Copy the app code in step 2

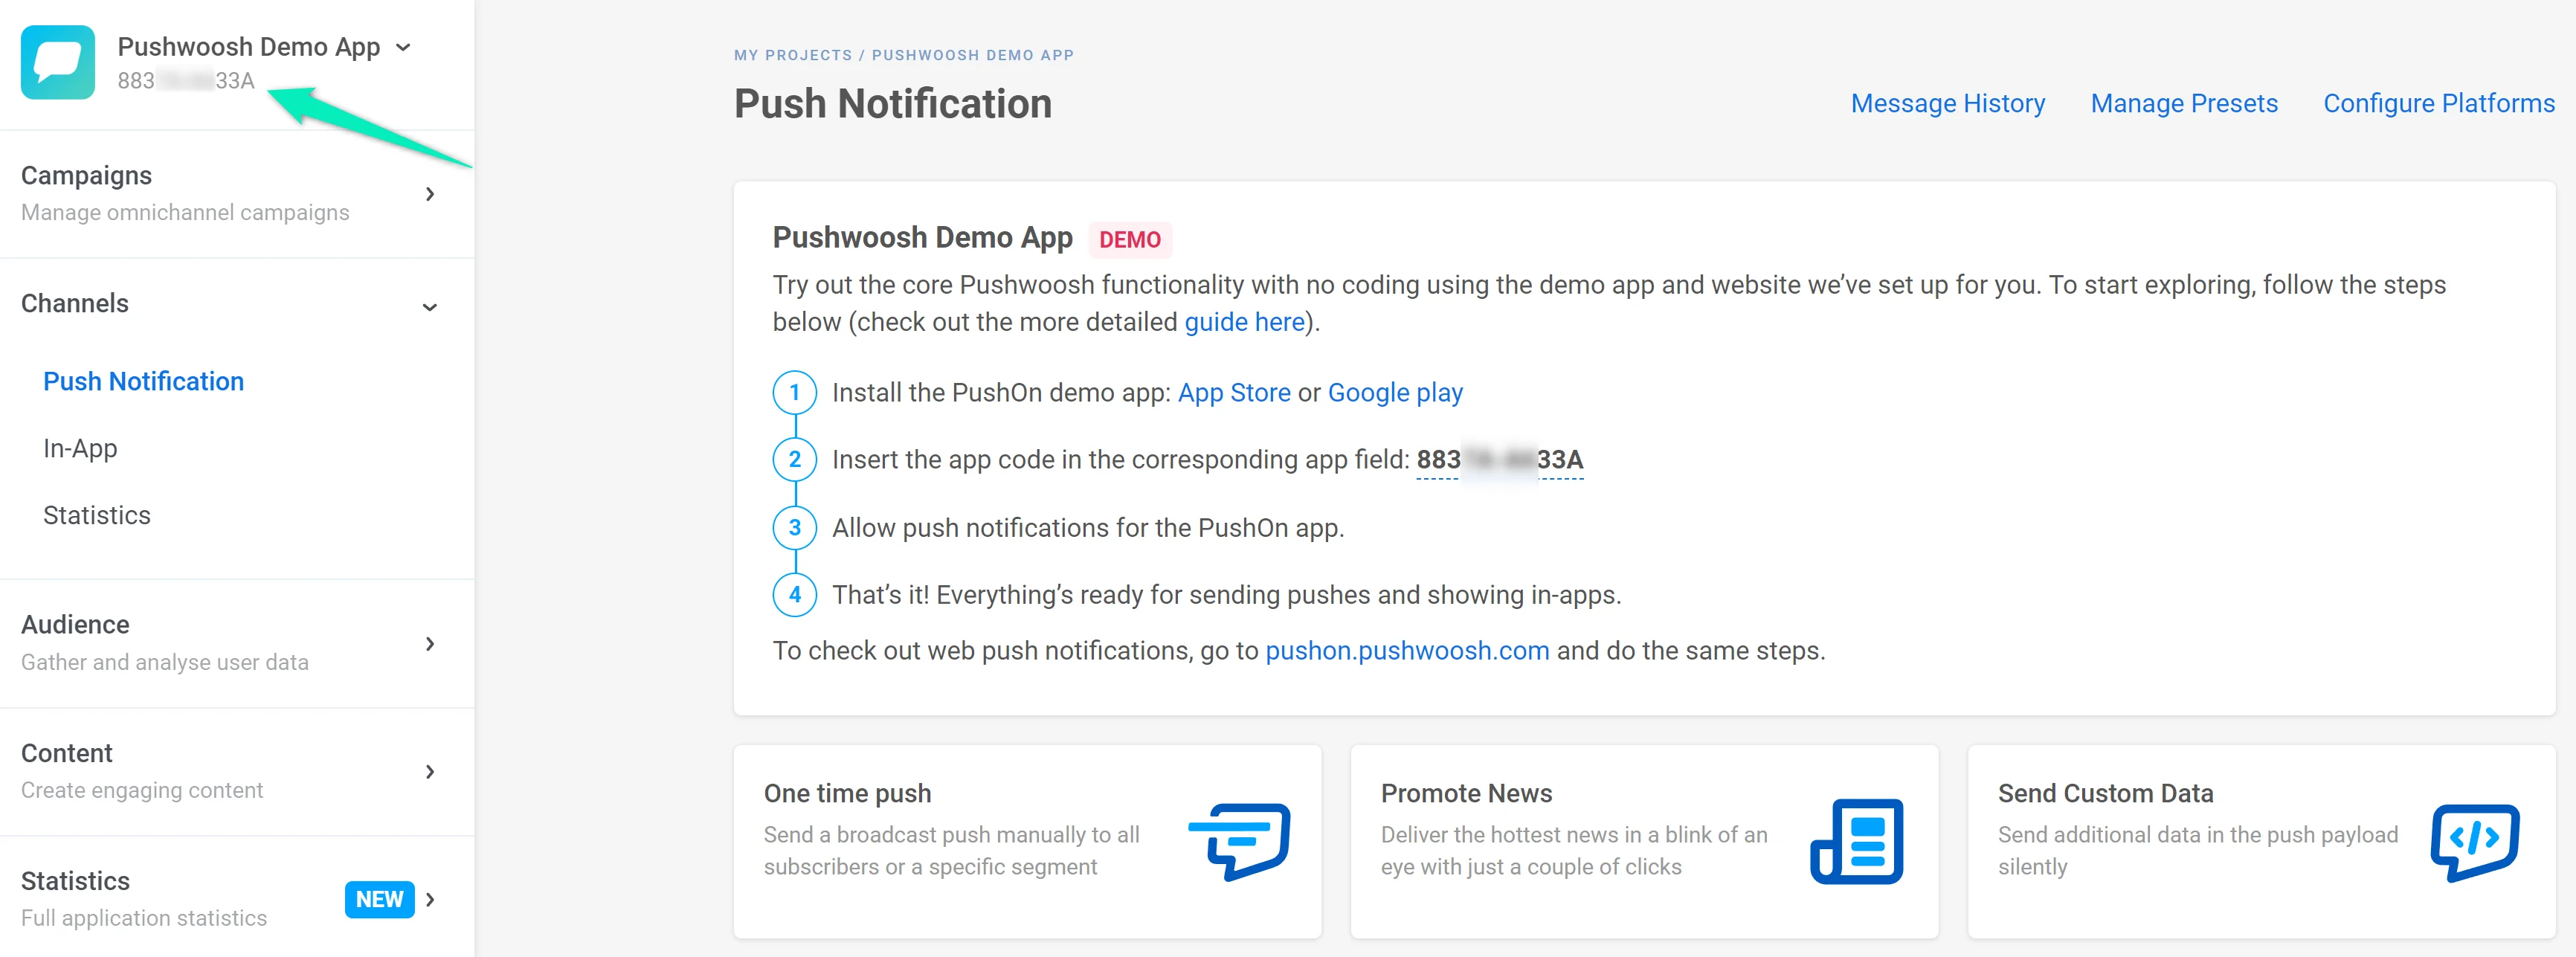click(x=1499, y=460)
